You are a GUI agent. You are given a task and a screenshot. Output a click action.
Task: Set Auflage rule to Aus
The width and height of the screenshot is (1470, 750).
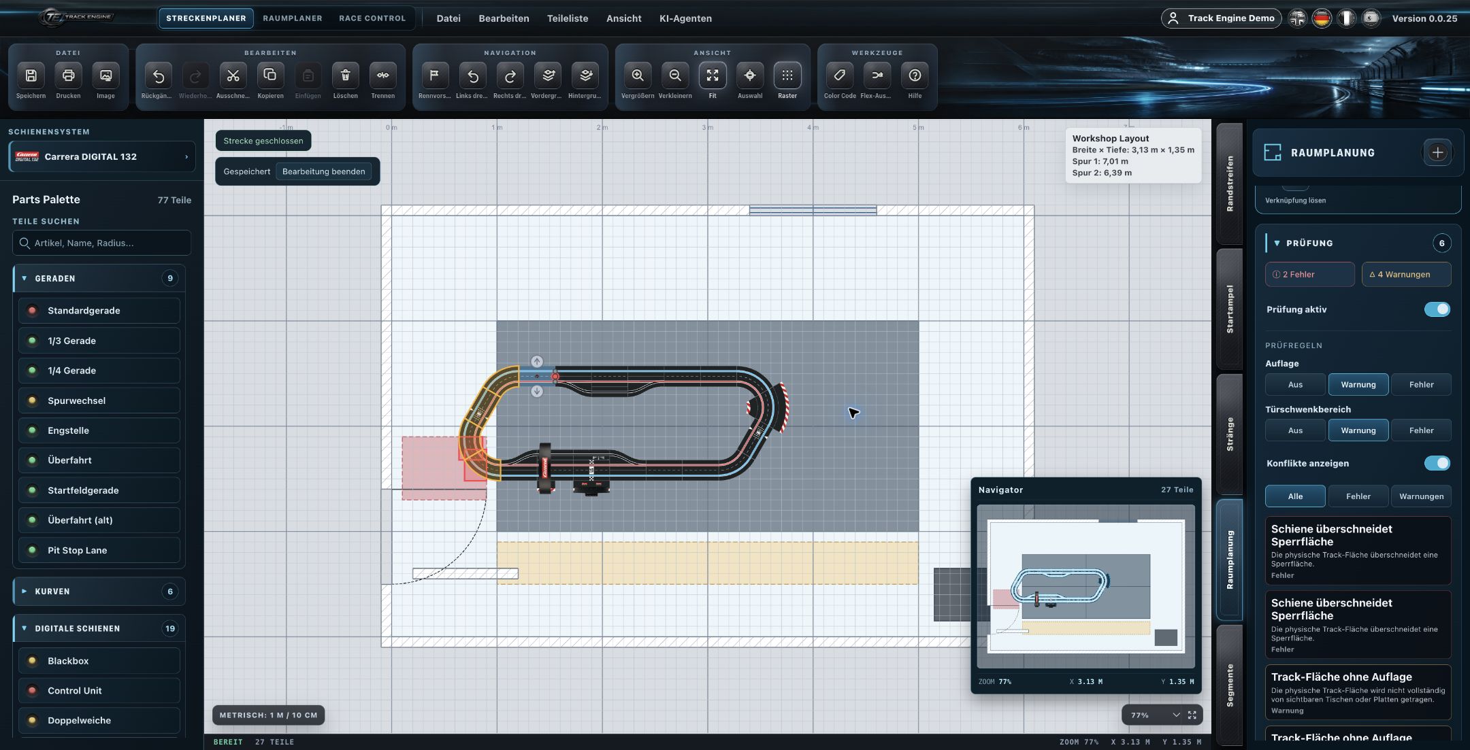pos(1295,385)
